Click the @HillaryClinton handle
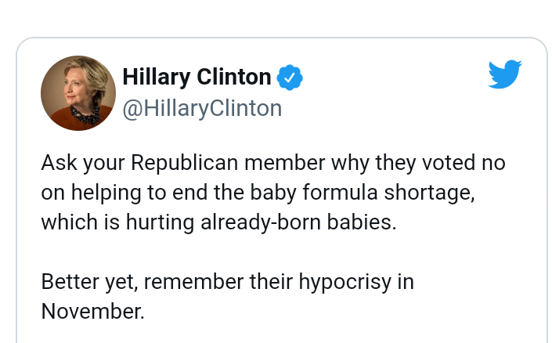552x343 pixels. point(201,108)
